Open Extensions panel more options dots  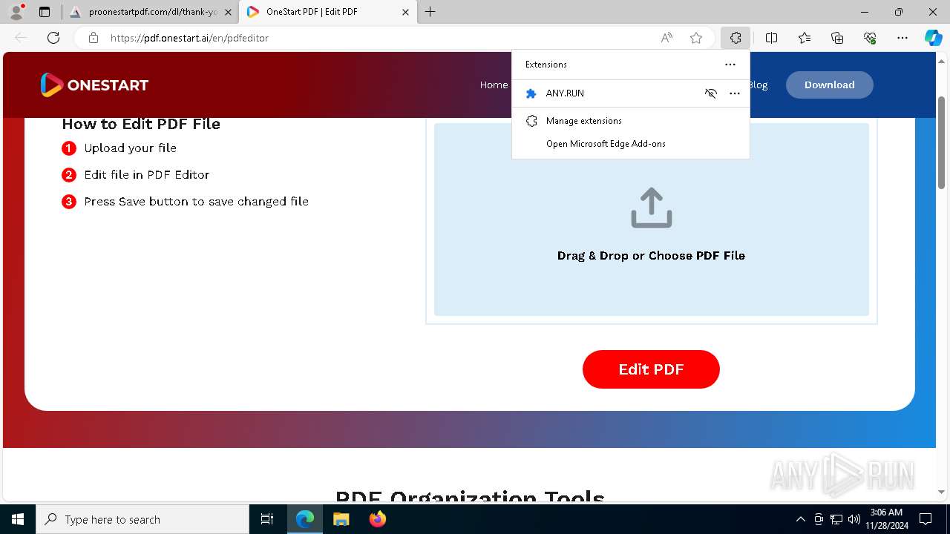click(x=730, y=65)
